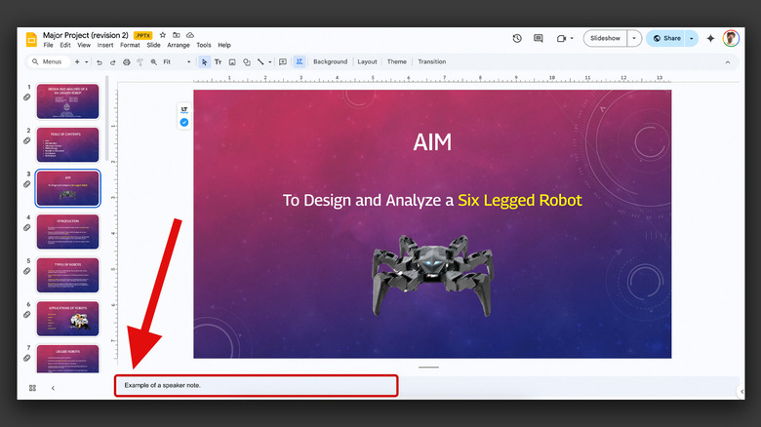
Task: Open the Insert menu
Action: (x=104, y=45)
